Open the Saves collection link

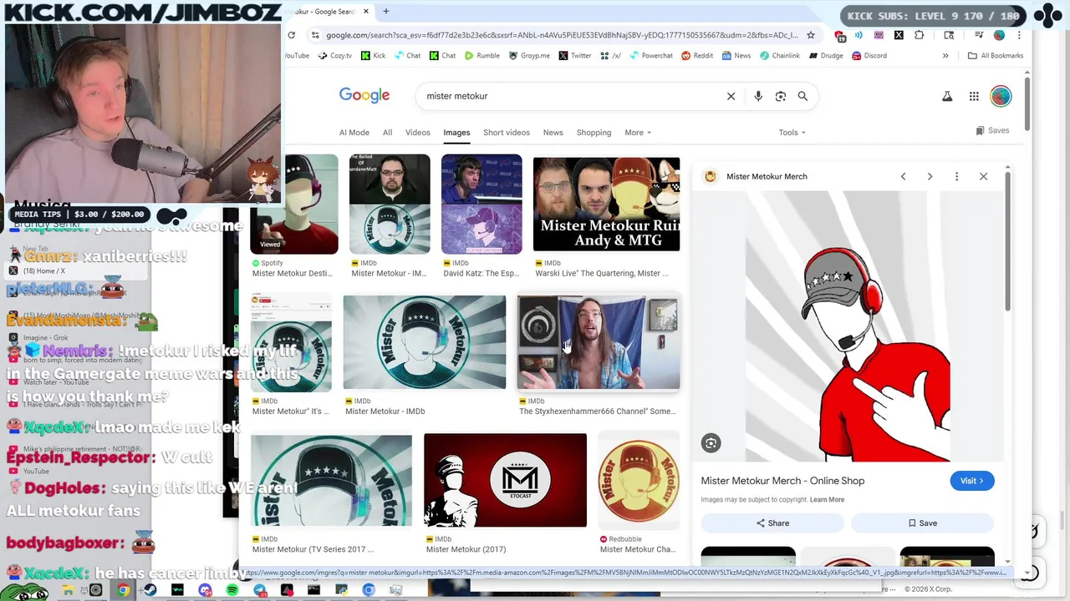point(992,131)
